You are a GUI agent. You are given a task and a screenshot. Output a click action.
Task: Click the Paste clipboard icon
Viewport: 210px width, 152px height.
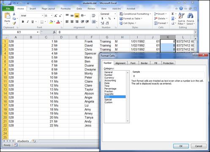7,16
